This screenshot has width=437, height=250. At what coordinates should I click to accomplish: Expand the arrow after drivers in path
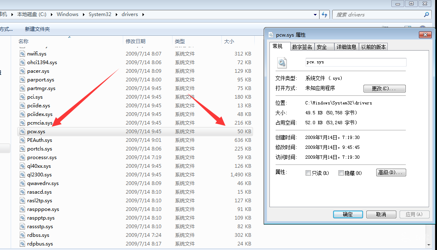point(143,14)
